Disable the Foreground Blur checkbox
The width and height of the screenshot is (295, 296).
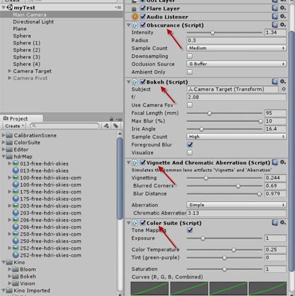[190, 145]
